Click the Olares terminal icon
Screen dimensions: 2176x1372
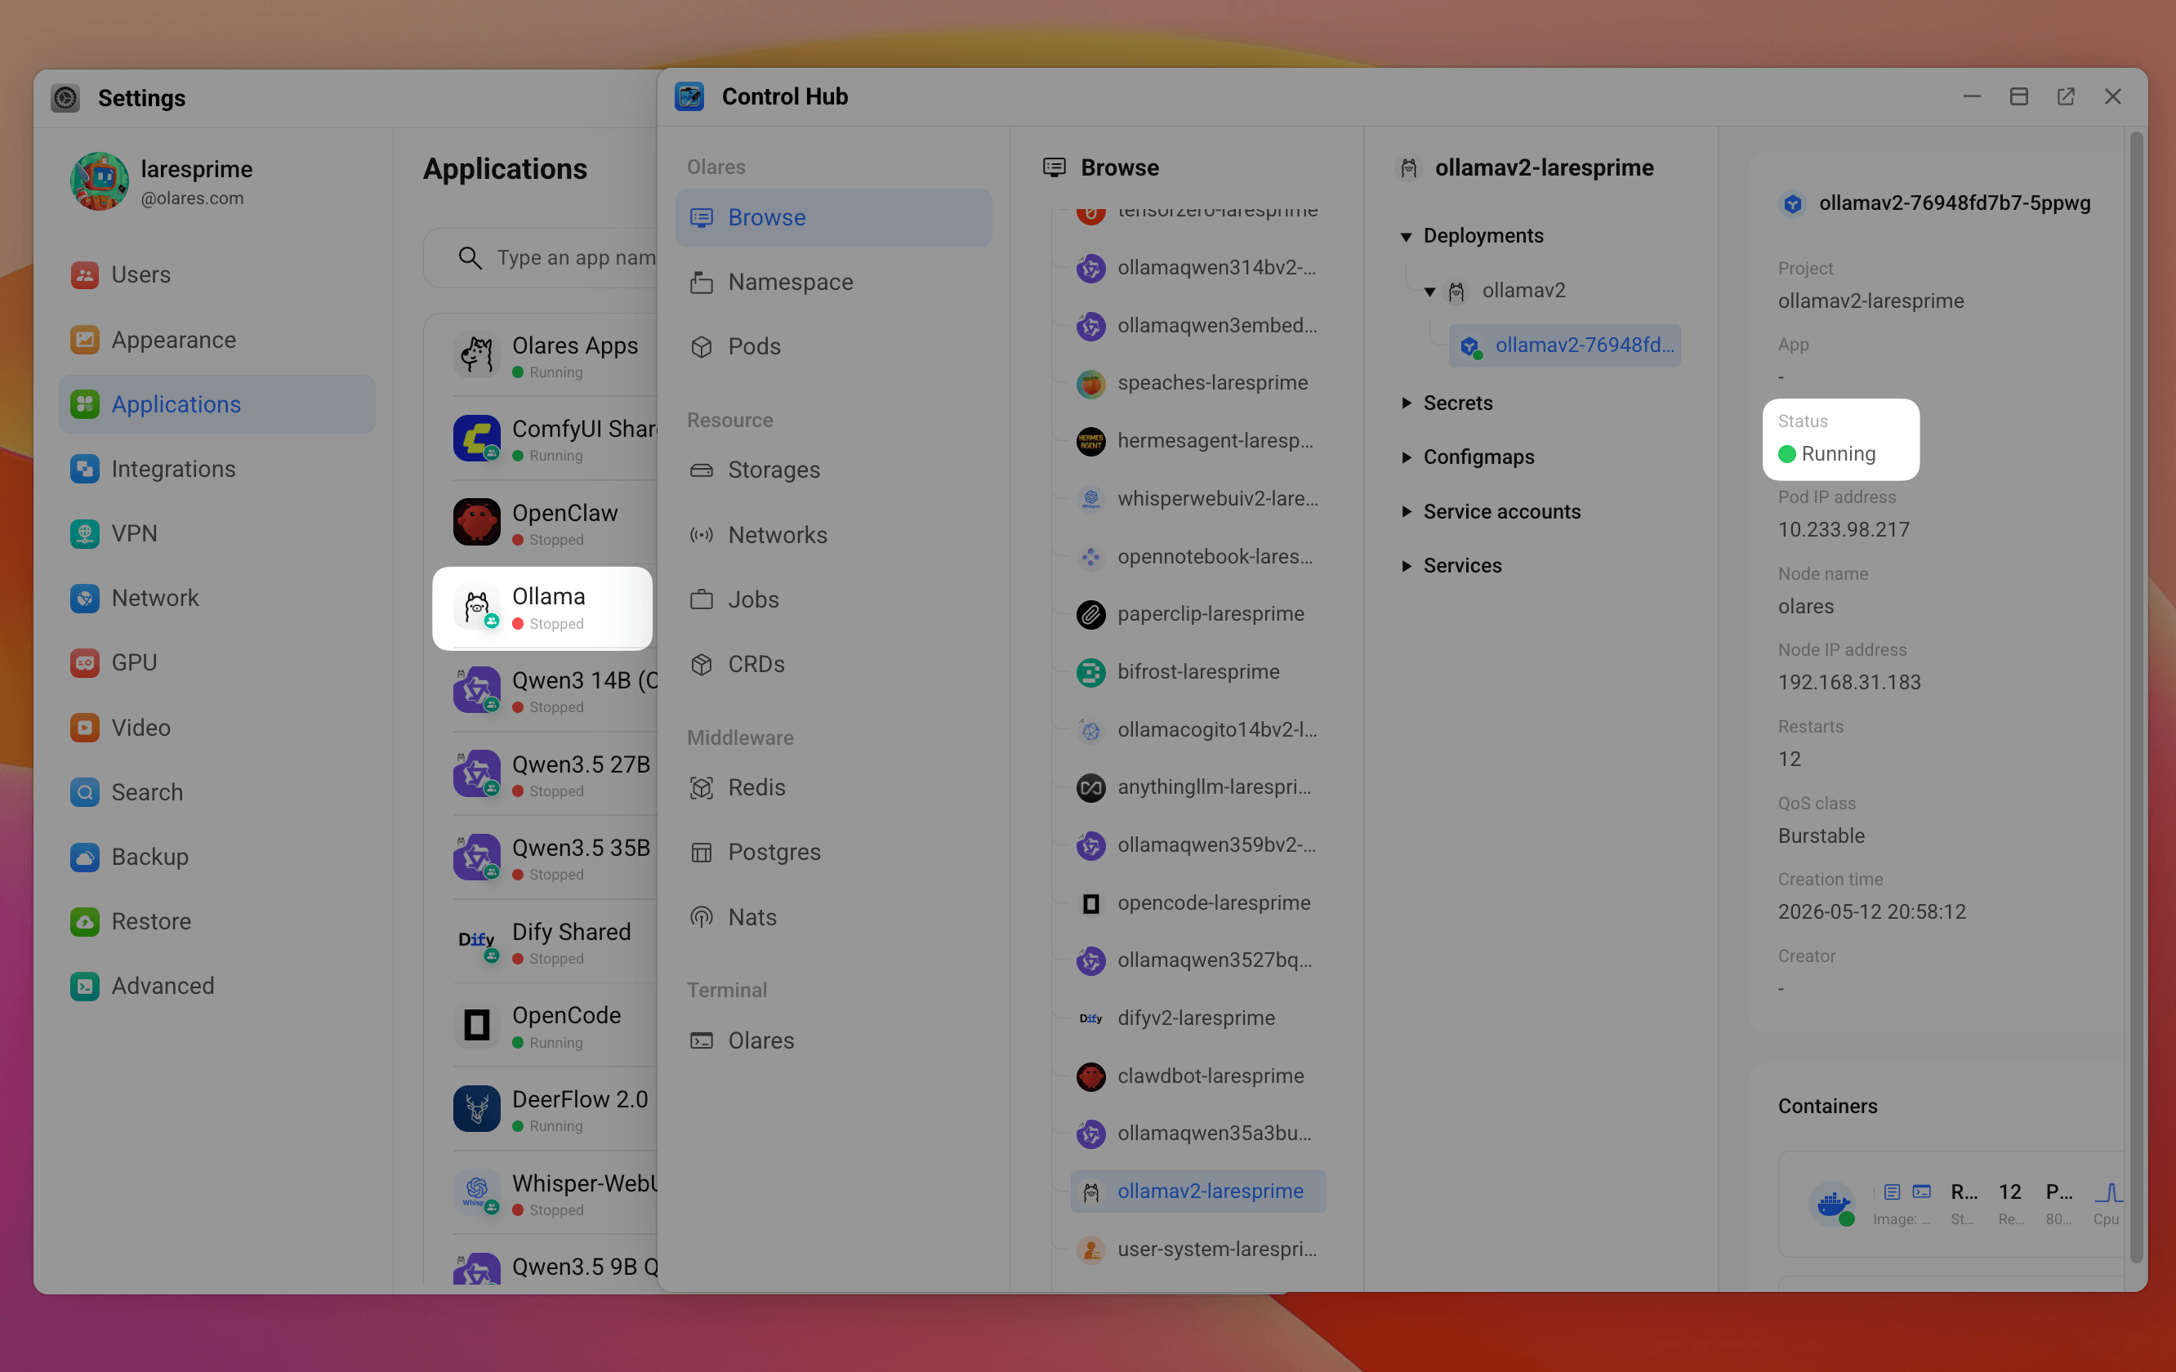pos(701,1040)
